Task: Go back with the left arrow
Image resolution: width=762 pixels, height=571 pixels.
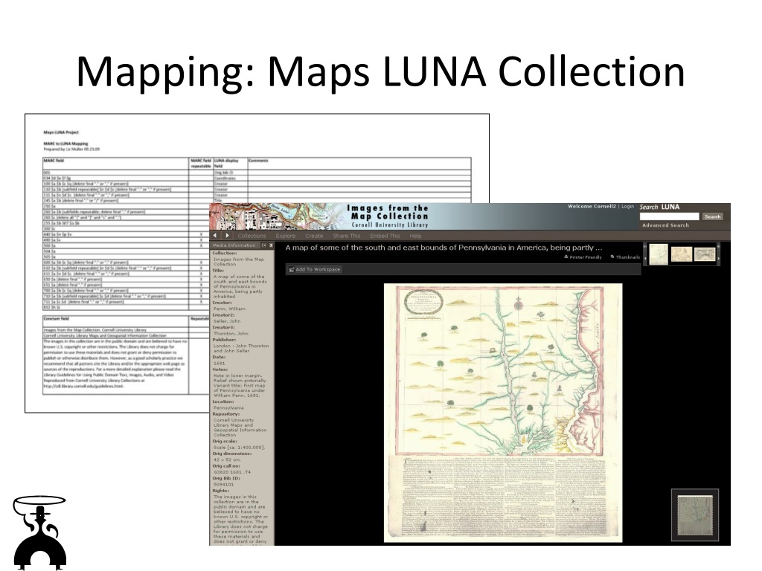Action: coord(215,236)
